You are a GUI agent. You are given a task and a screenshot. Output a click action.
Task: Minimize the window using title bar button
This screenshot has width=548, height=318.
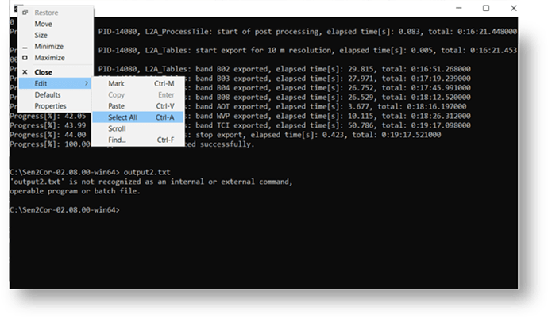(x=459, y=8)
